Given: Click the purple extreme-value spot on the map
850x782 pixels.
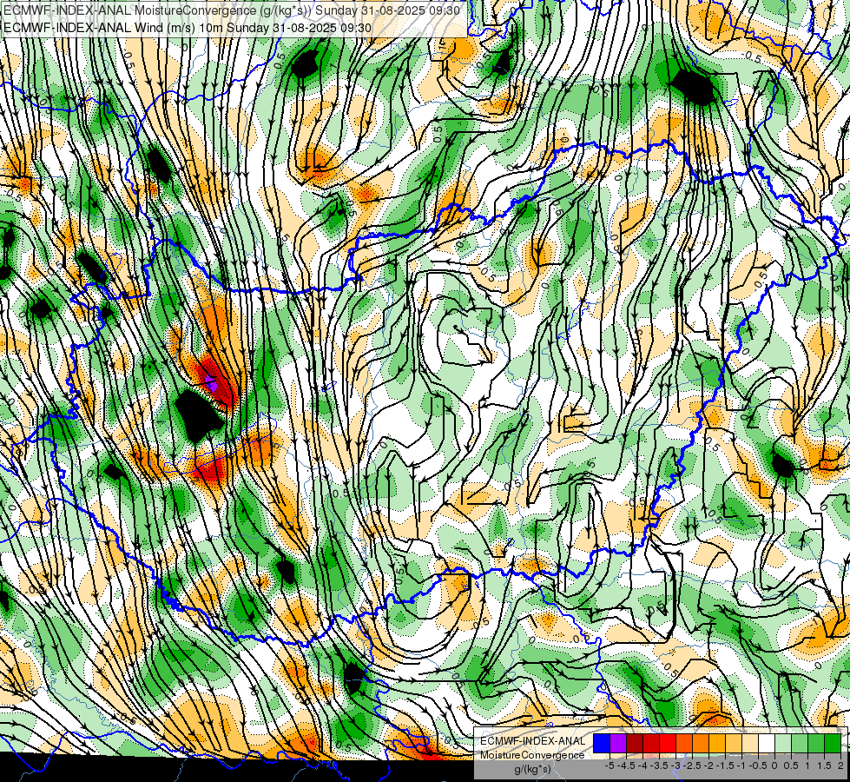Looking at the screenshot, I should pyautogui.click(x=213, y=386).
